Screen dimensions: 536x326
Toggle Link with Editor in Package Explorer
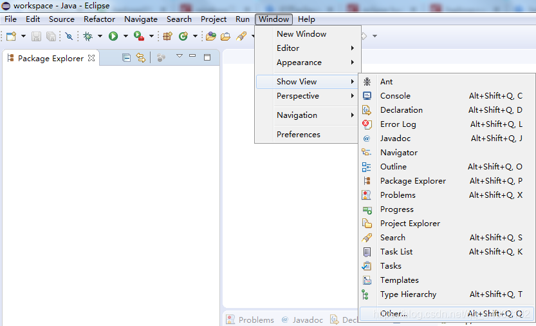(x=141, y=57)
